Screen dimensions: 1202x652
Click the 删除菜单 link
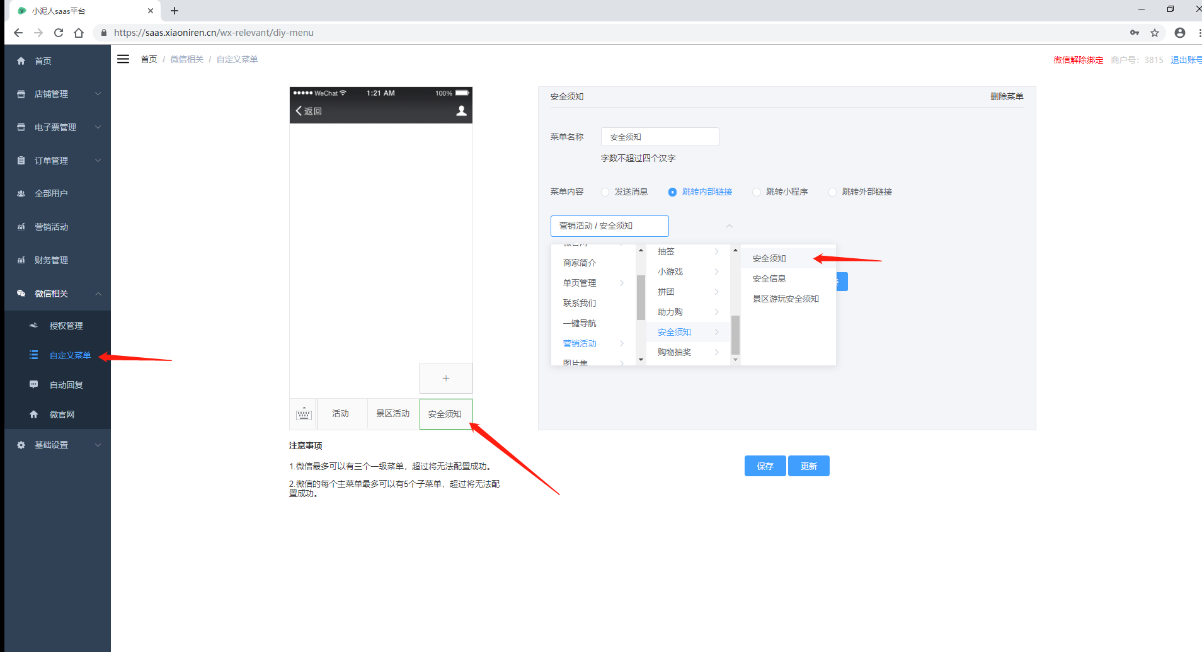[x=1006, y=96]
